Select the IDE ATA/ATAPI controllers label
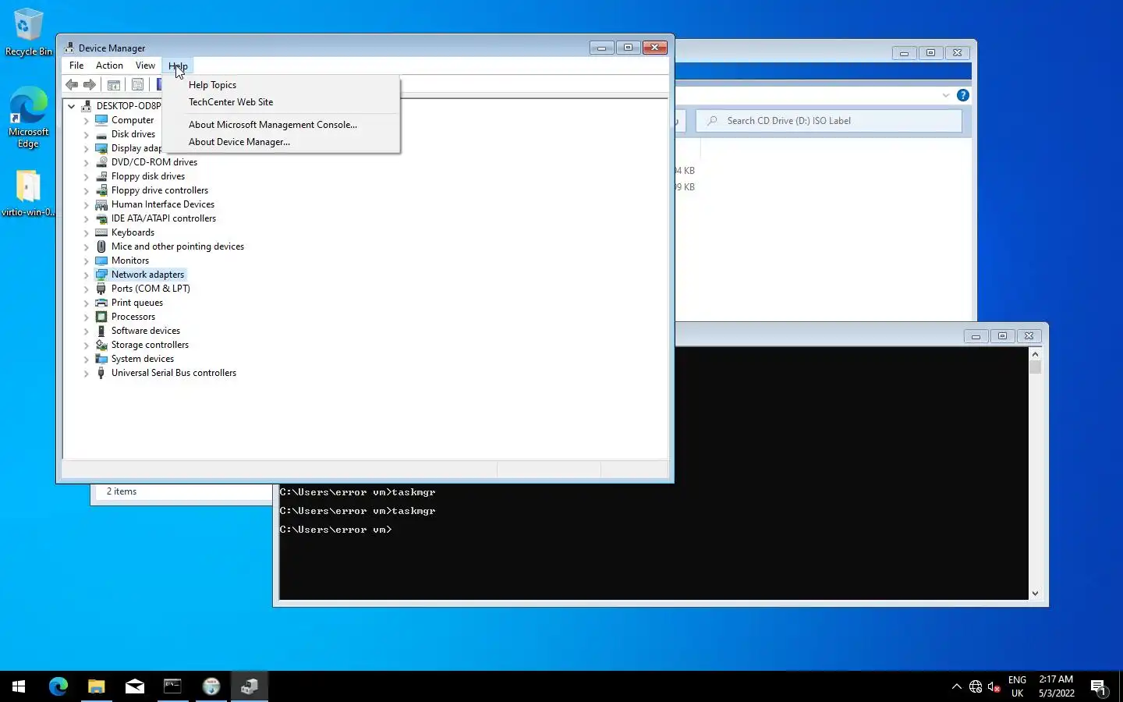 click(x=164, y=218)
